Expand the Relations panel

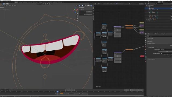tap(150, 40)
